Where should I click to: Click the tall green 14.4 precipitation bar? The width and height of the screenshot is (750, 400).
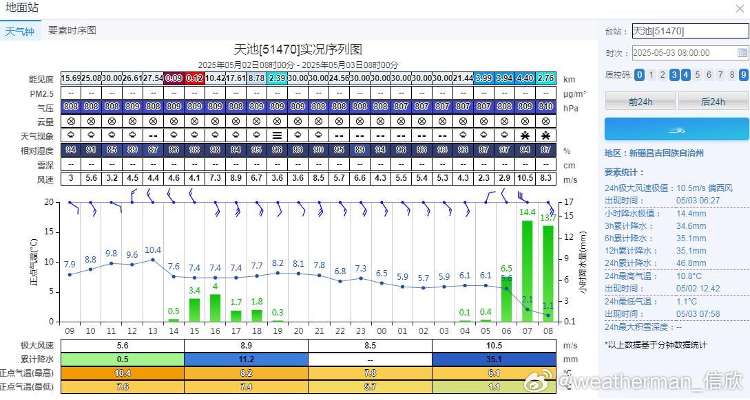point(527,271)
